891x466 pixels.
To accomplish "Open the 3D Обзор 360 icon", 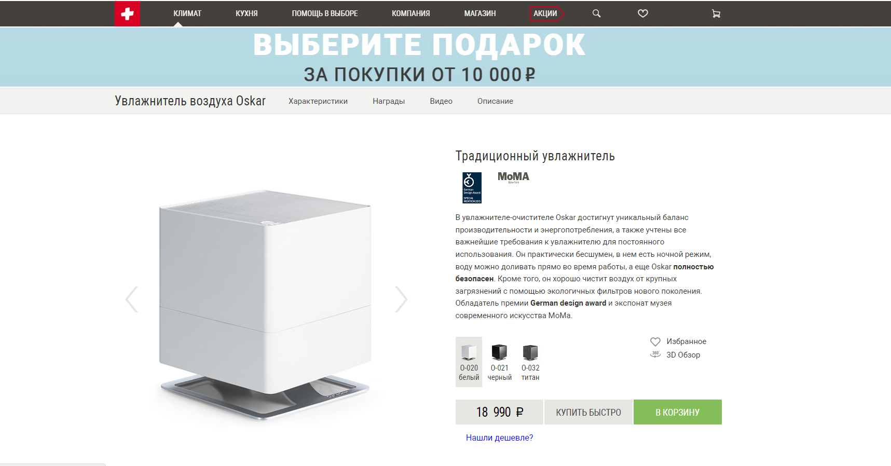I will click(655, 354).
